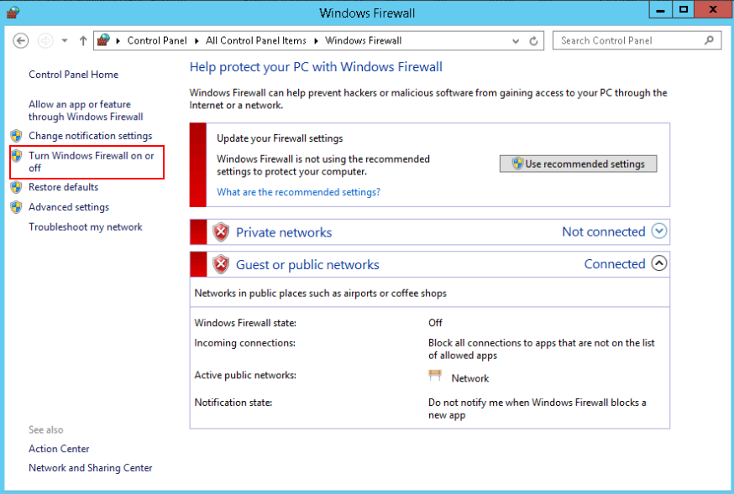Click the title bar Windows Firewall icon

(13, 12)
